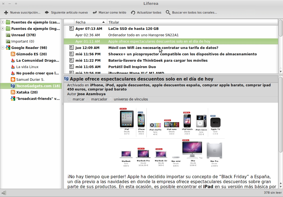Click universo de vínculos link
283x197 pixels.
coord(131,99)
